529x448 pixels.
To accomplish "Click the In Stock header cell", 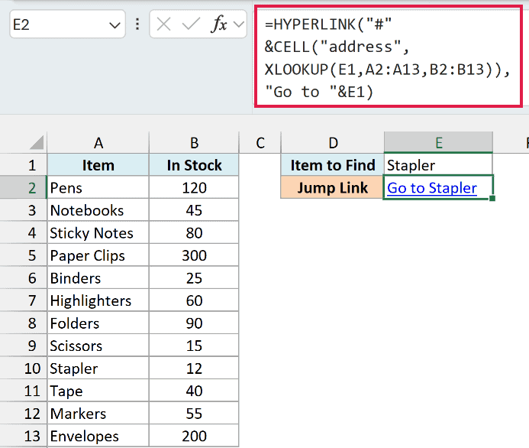I will click(x=194, y=165).
